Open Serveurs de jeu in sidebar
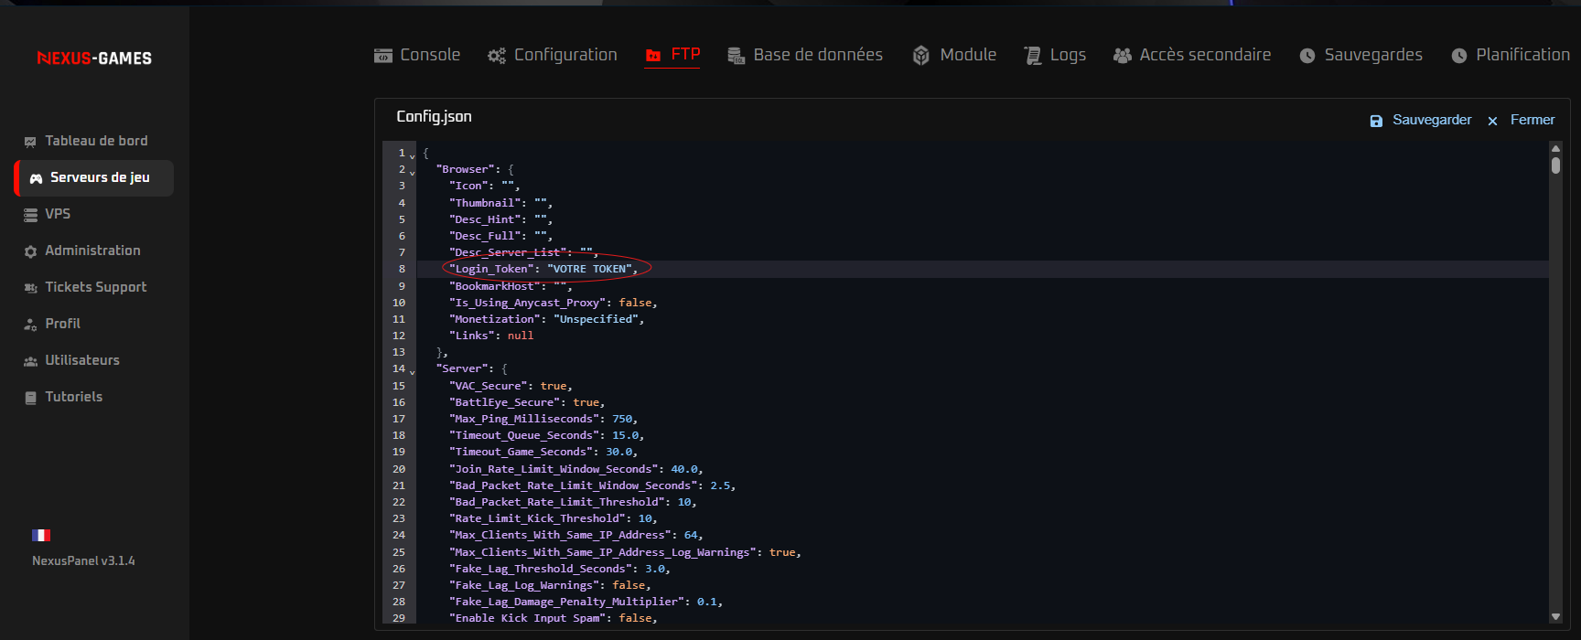This screenshot has height=640, width=1581. pos(93,177)
